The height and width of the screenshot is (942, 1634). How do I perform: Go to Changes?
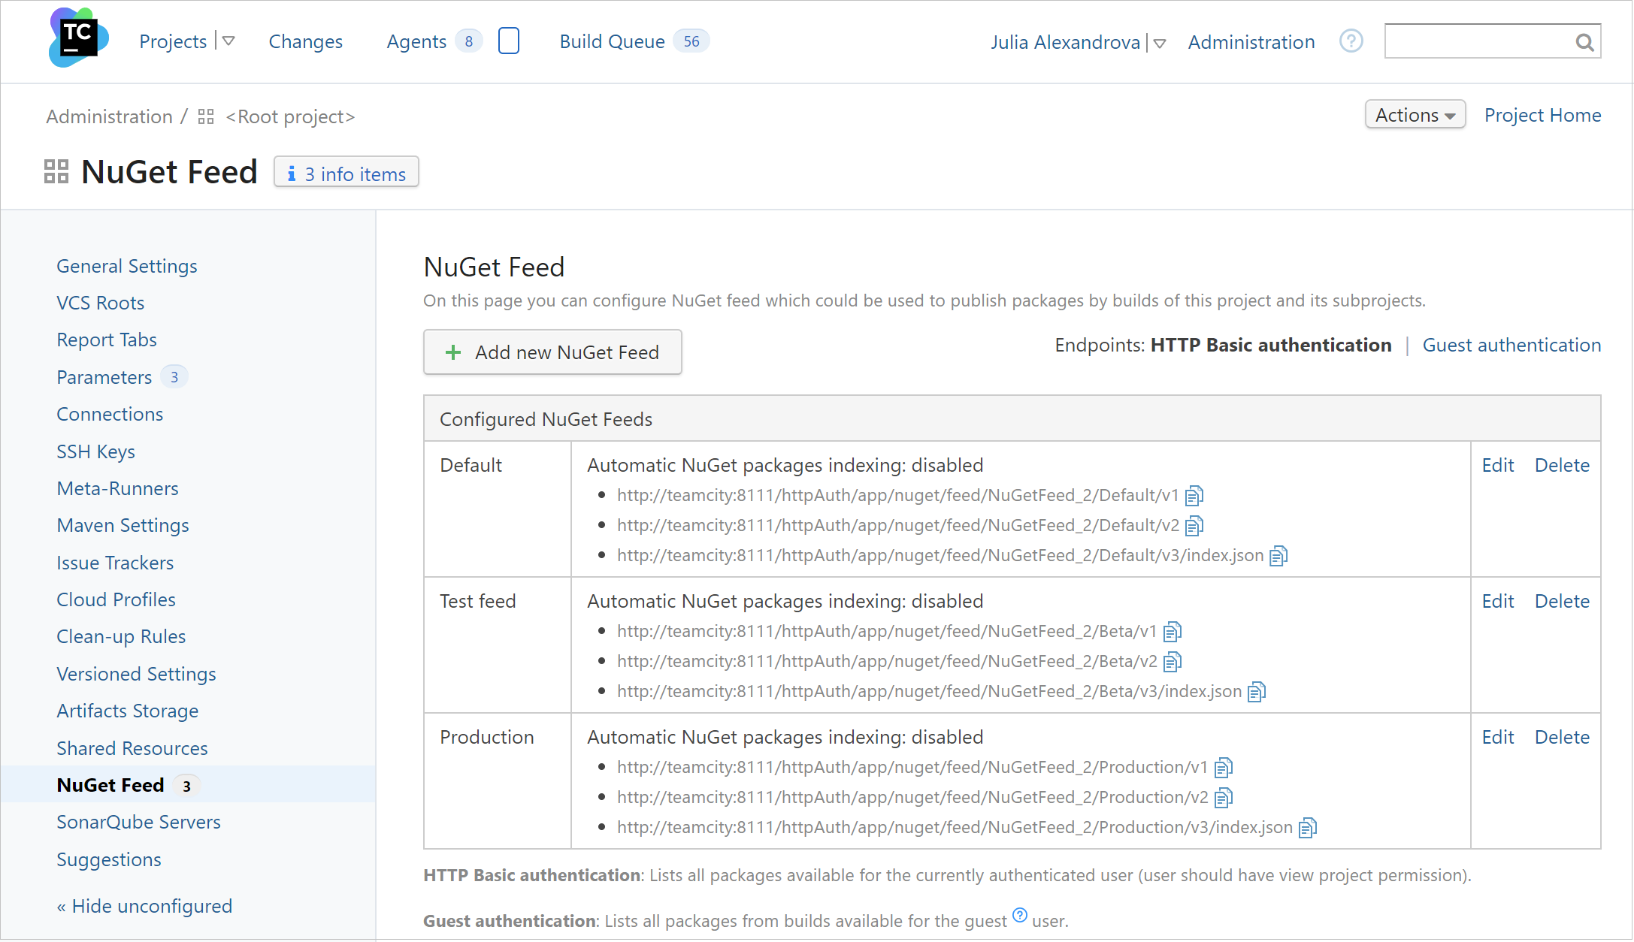[x=306, y=41]
